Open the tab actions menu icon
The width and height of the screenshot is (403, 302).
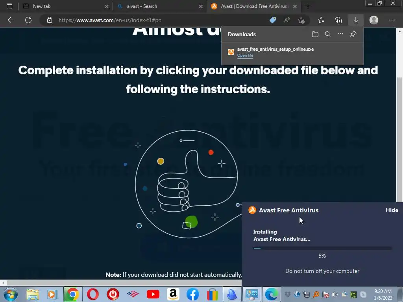(9, 6)
